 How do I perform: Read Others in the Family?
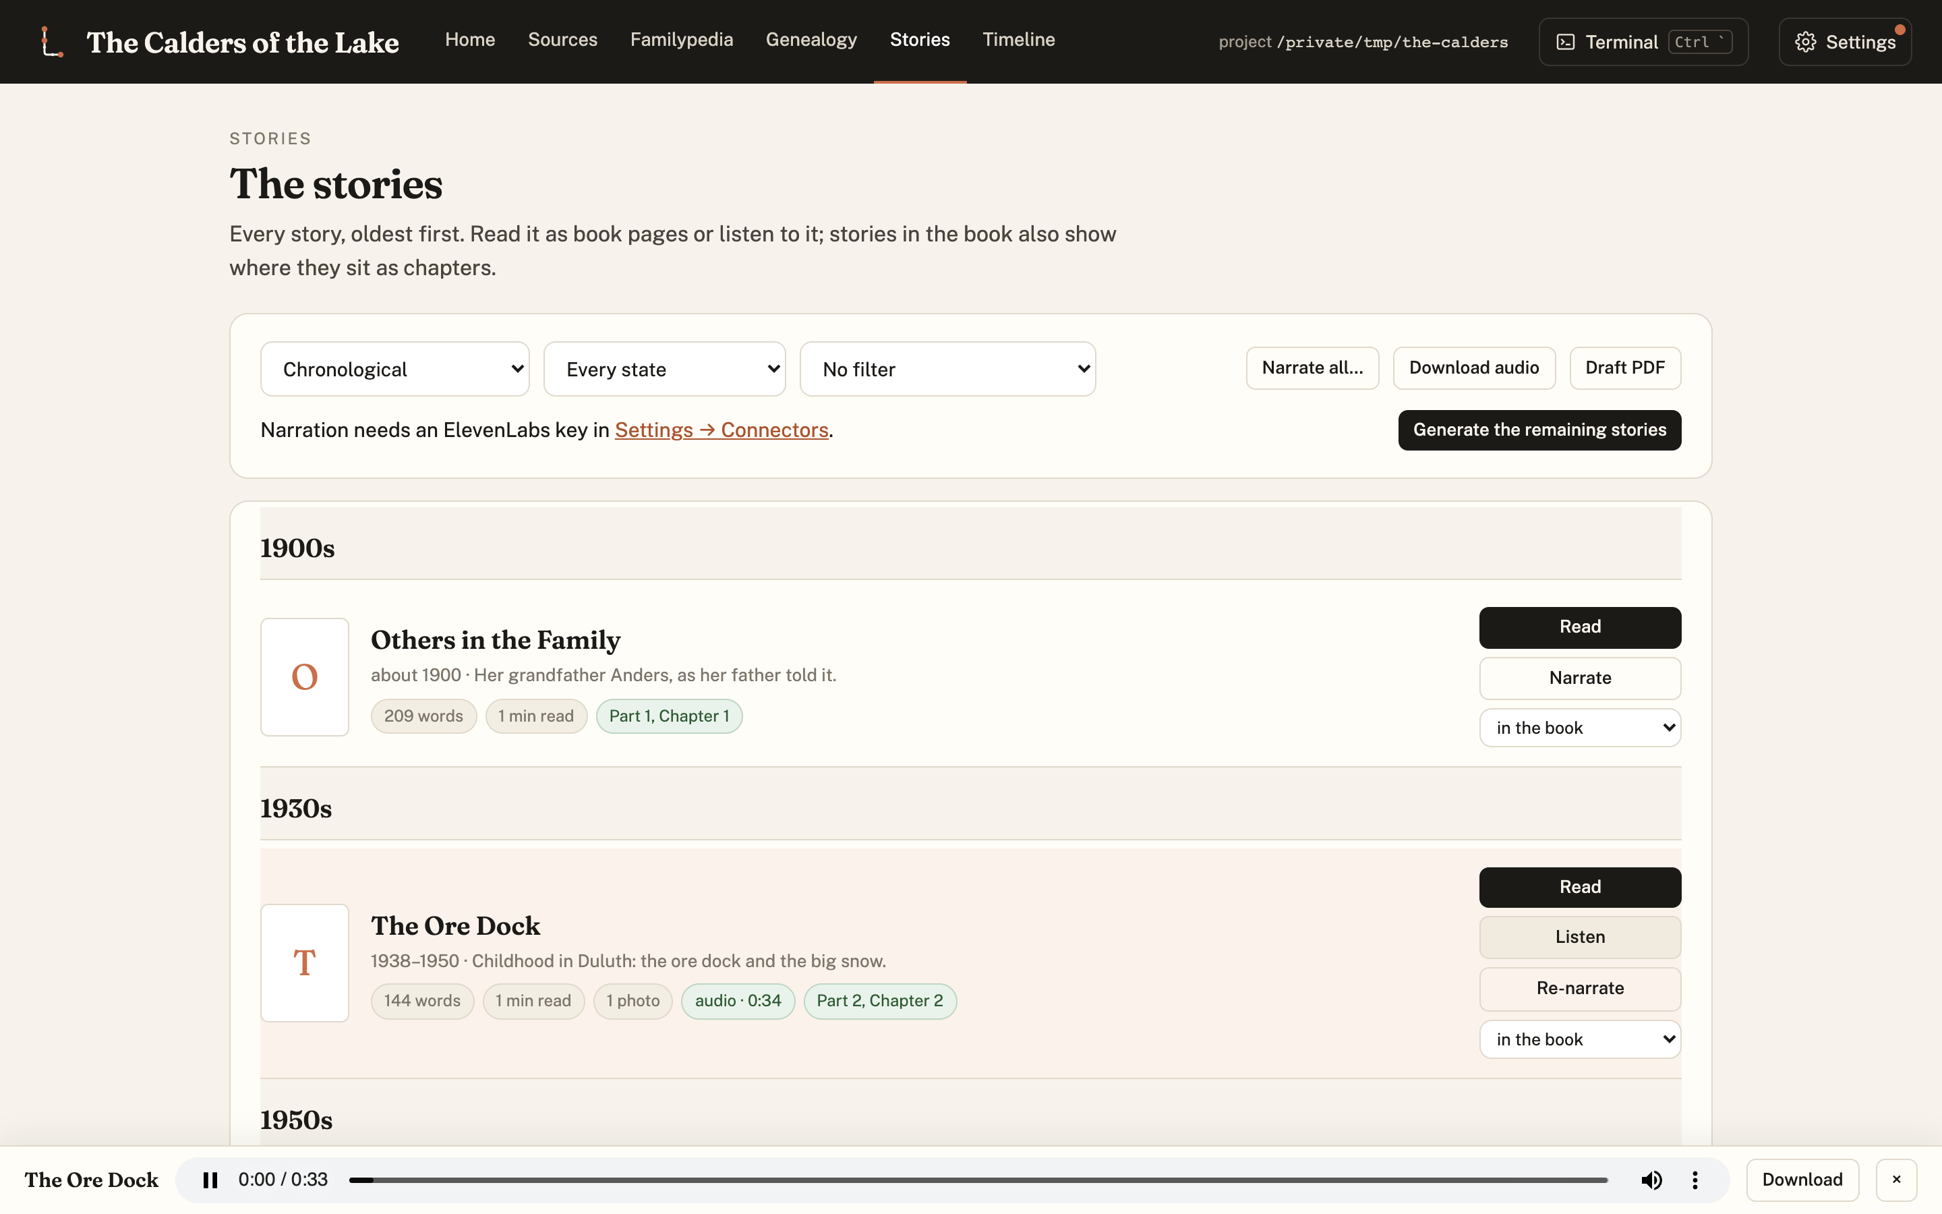(1579, 627)
